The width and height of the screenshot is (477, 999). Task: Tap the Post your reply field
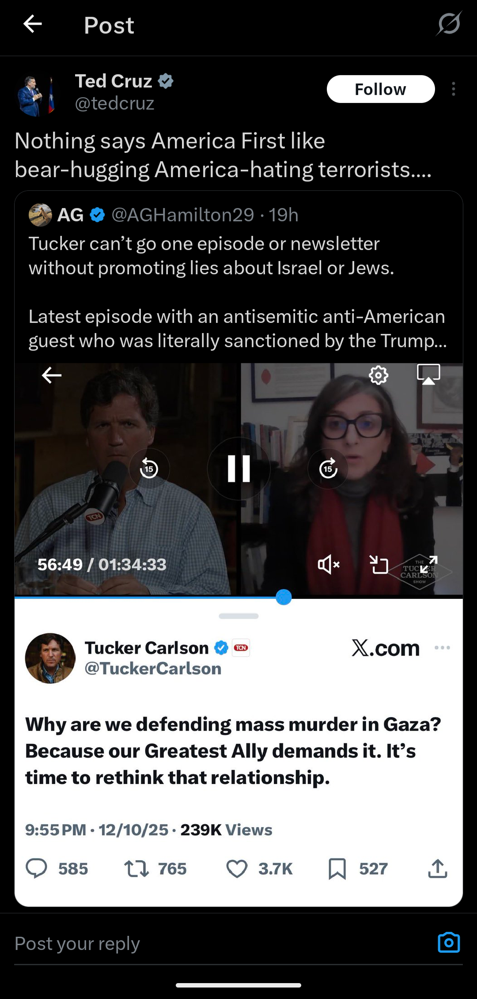coord(221,943)
